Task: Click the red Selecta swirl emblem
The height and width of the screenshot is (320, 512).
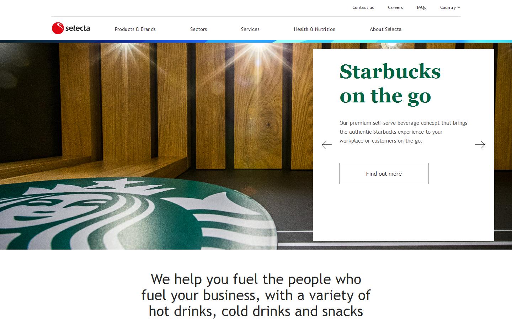Action: coord(58,28)
